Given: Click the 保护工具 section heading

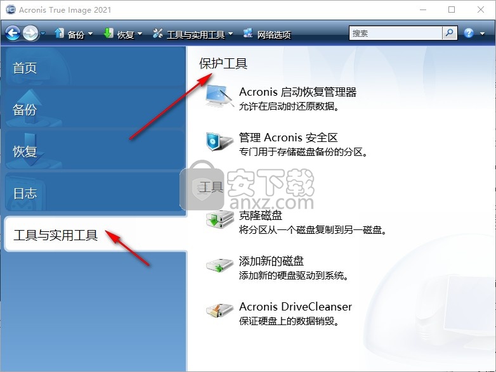Looking at the screenshot, I should point(223,63).
